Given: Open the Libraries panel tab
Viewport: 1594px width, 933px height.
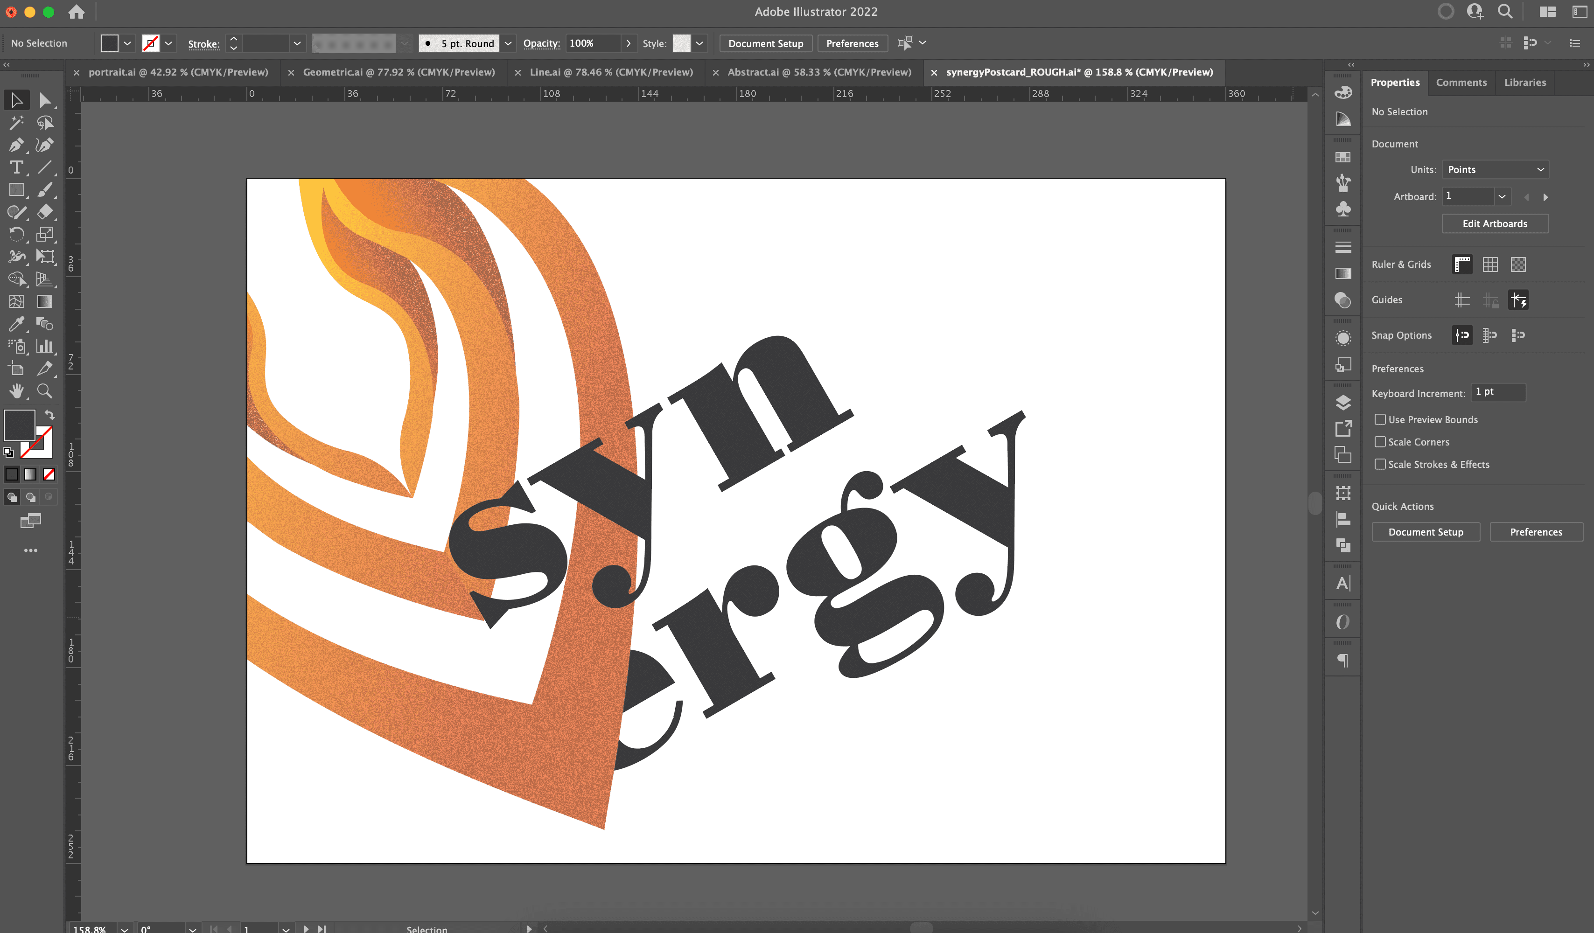Looking at the screenshot, I should click(x=1524, y=82).
